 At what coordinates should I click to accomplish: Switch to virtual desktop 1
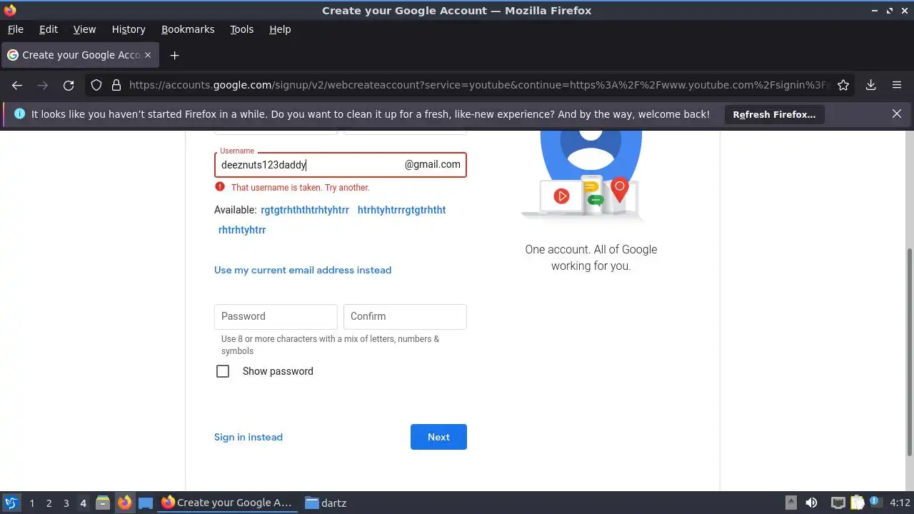point(31,503)
